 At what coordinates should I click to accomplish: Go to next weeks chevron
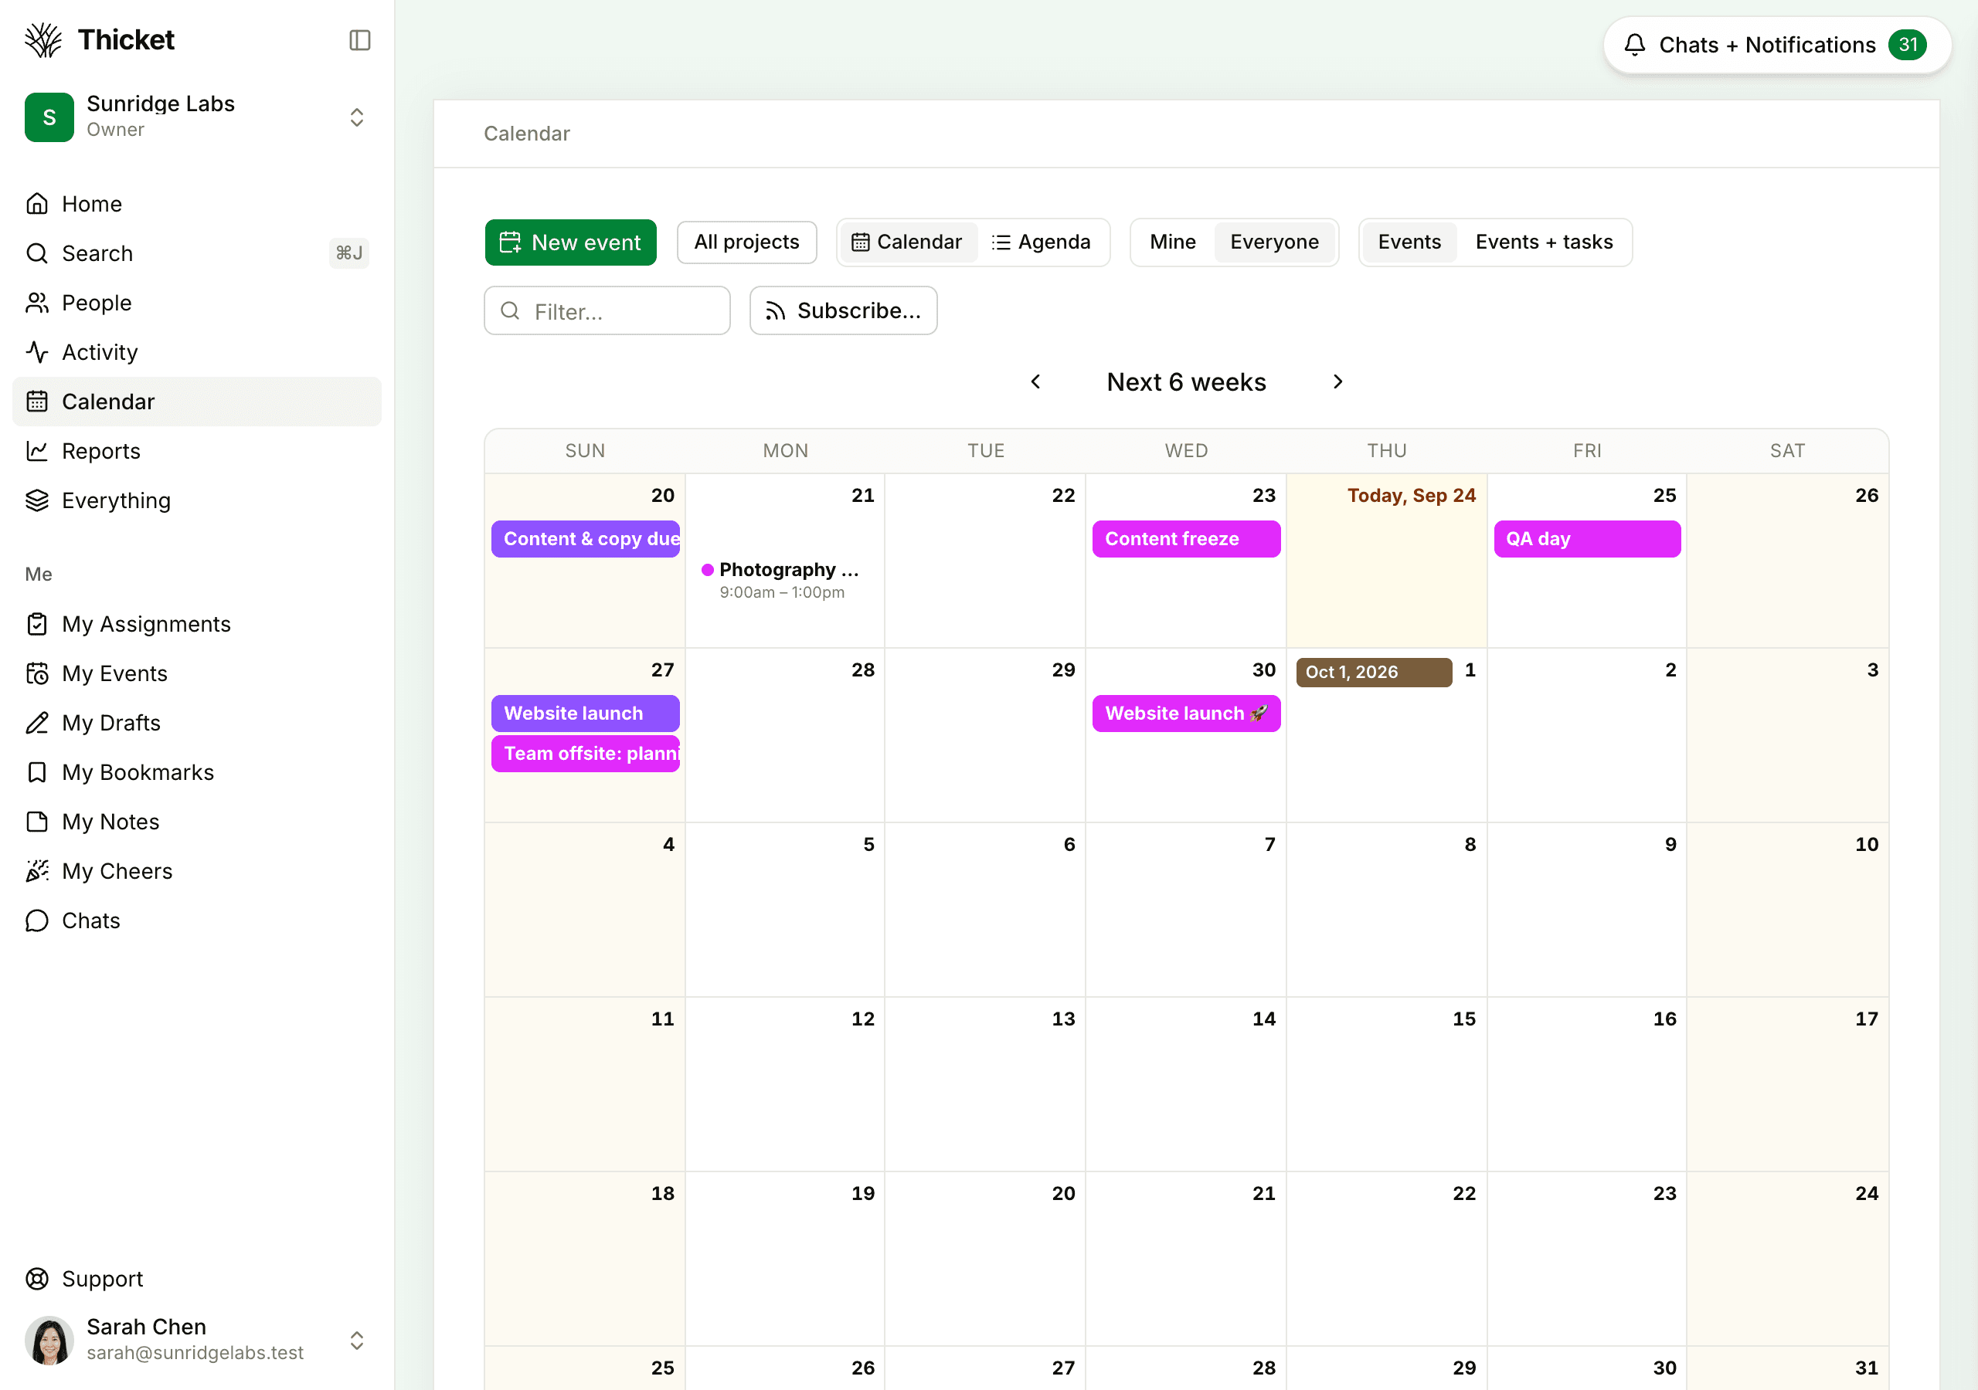pyautogui.click(x=1338, y=381)
